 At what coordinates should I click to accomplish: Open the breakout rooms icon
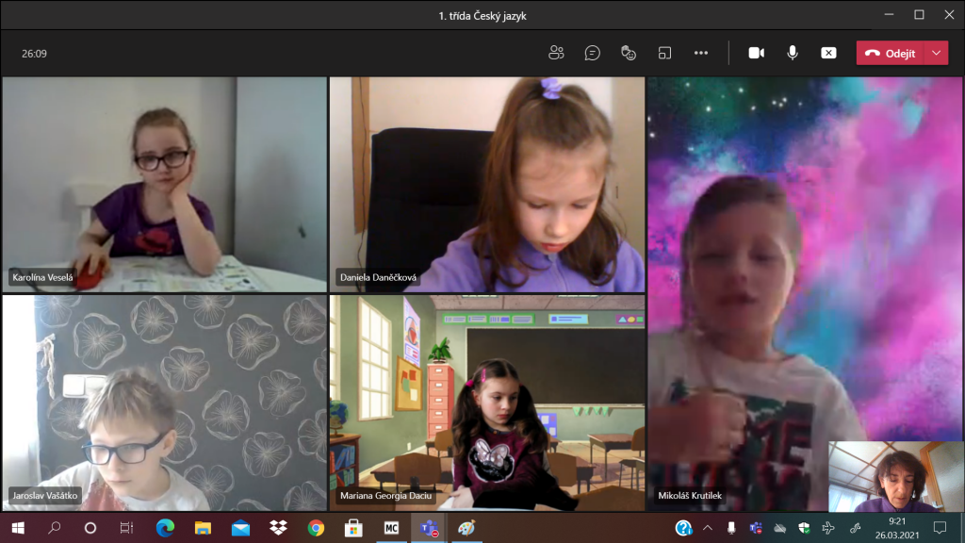[x=664, y=53]
